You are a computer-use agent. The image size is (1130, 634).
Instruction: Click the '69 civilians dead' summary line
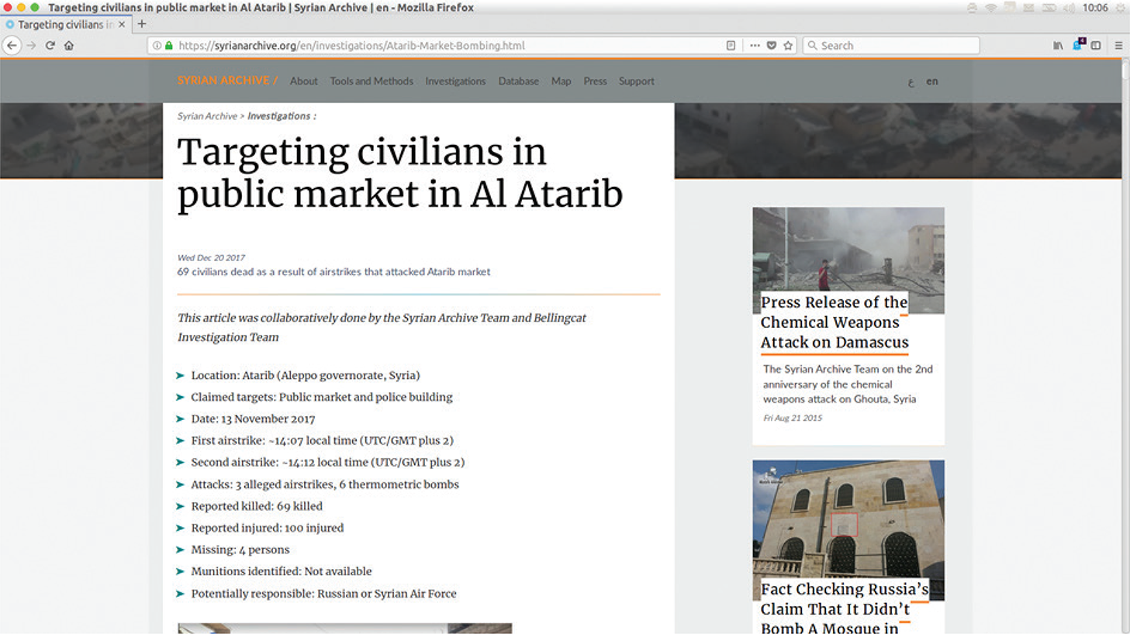(x=333, y=272)
